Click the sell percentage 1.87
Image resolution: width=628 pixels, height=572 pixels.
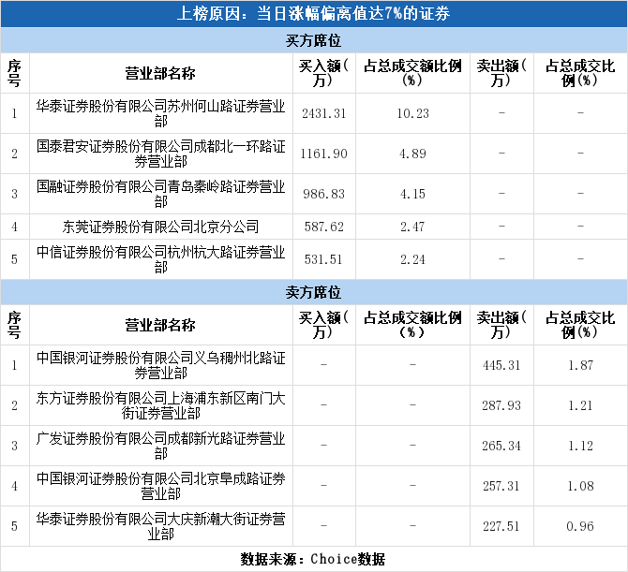click(x=581, y=365)
